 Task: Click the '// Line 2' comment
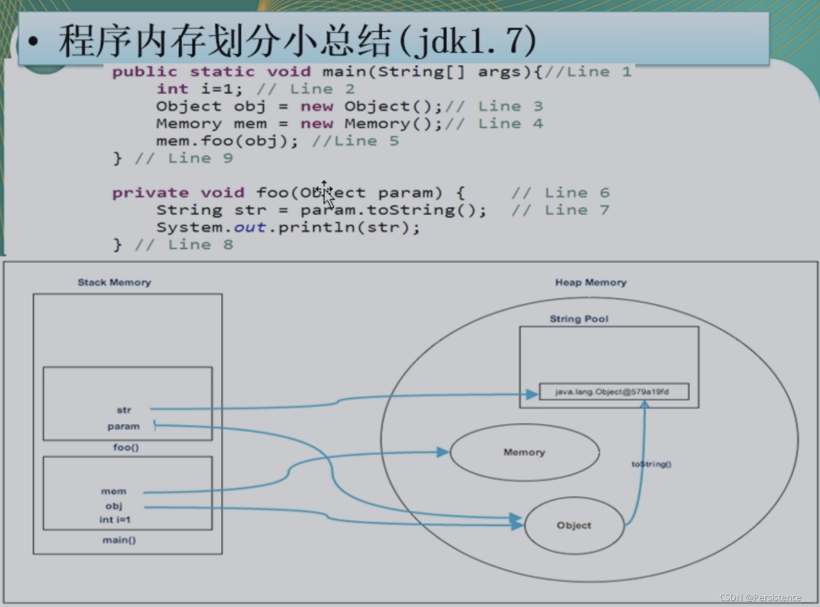tap(306, 89)
